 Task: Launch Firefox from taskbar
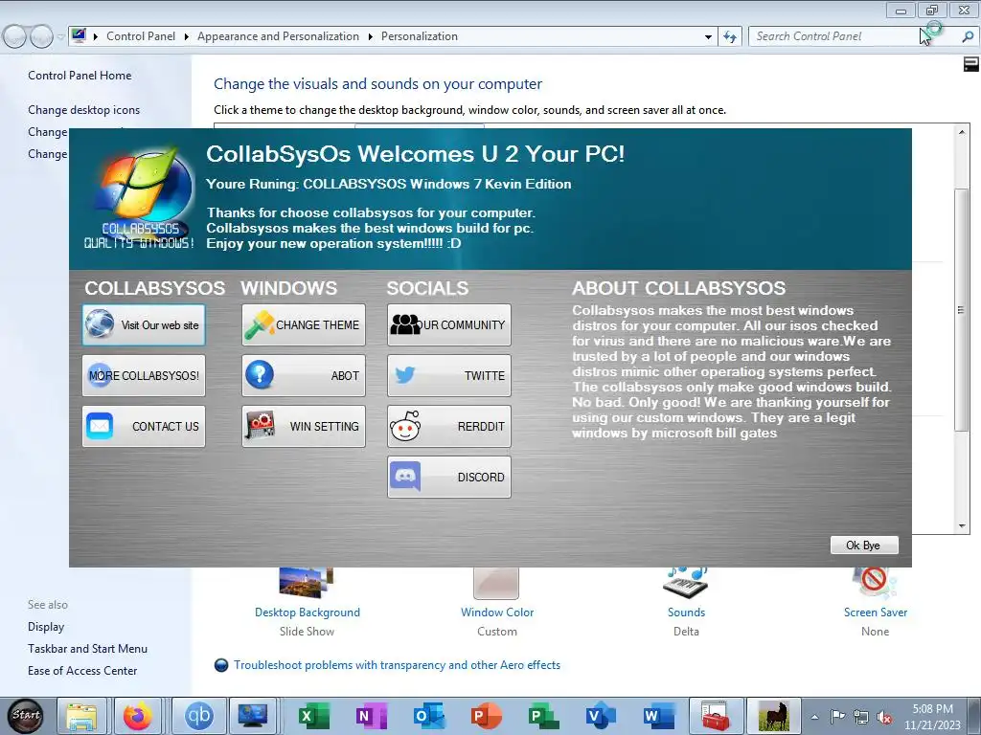click(x=137, y=716)
